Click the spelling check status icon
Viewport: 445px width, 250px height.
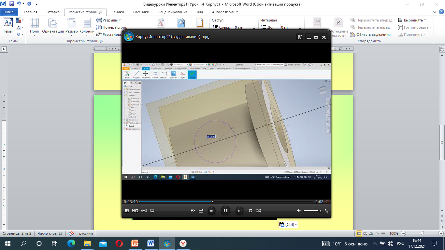tap(71, 233)
